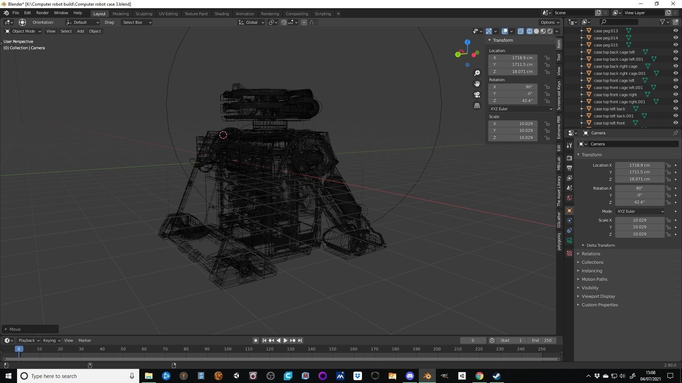The image size is (682, 383).
Task: Select rendered viewport shading
Action: (x=550, y=31)
